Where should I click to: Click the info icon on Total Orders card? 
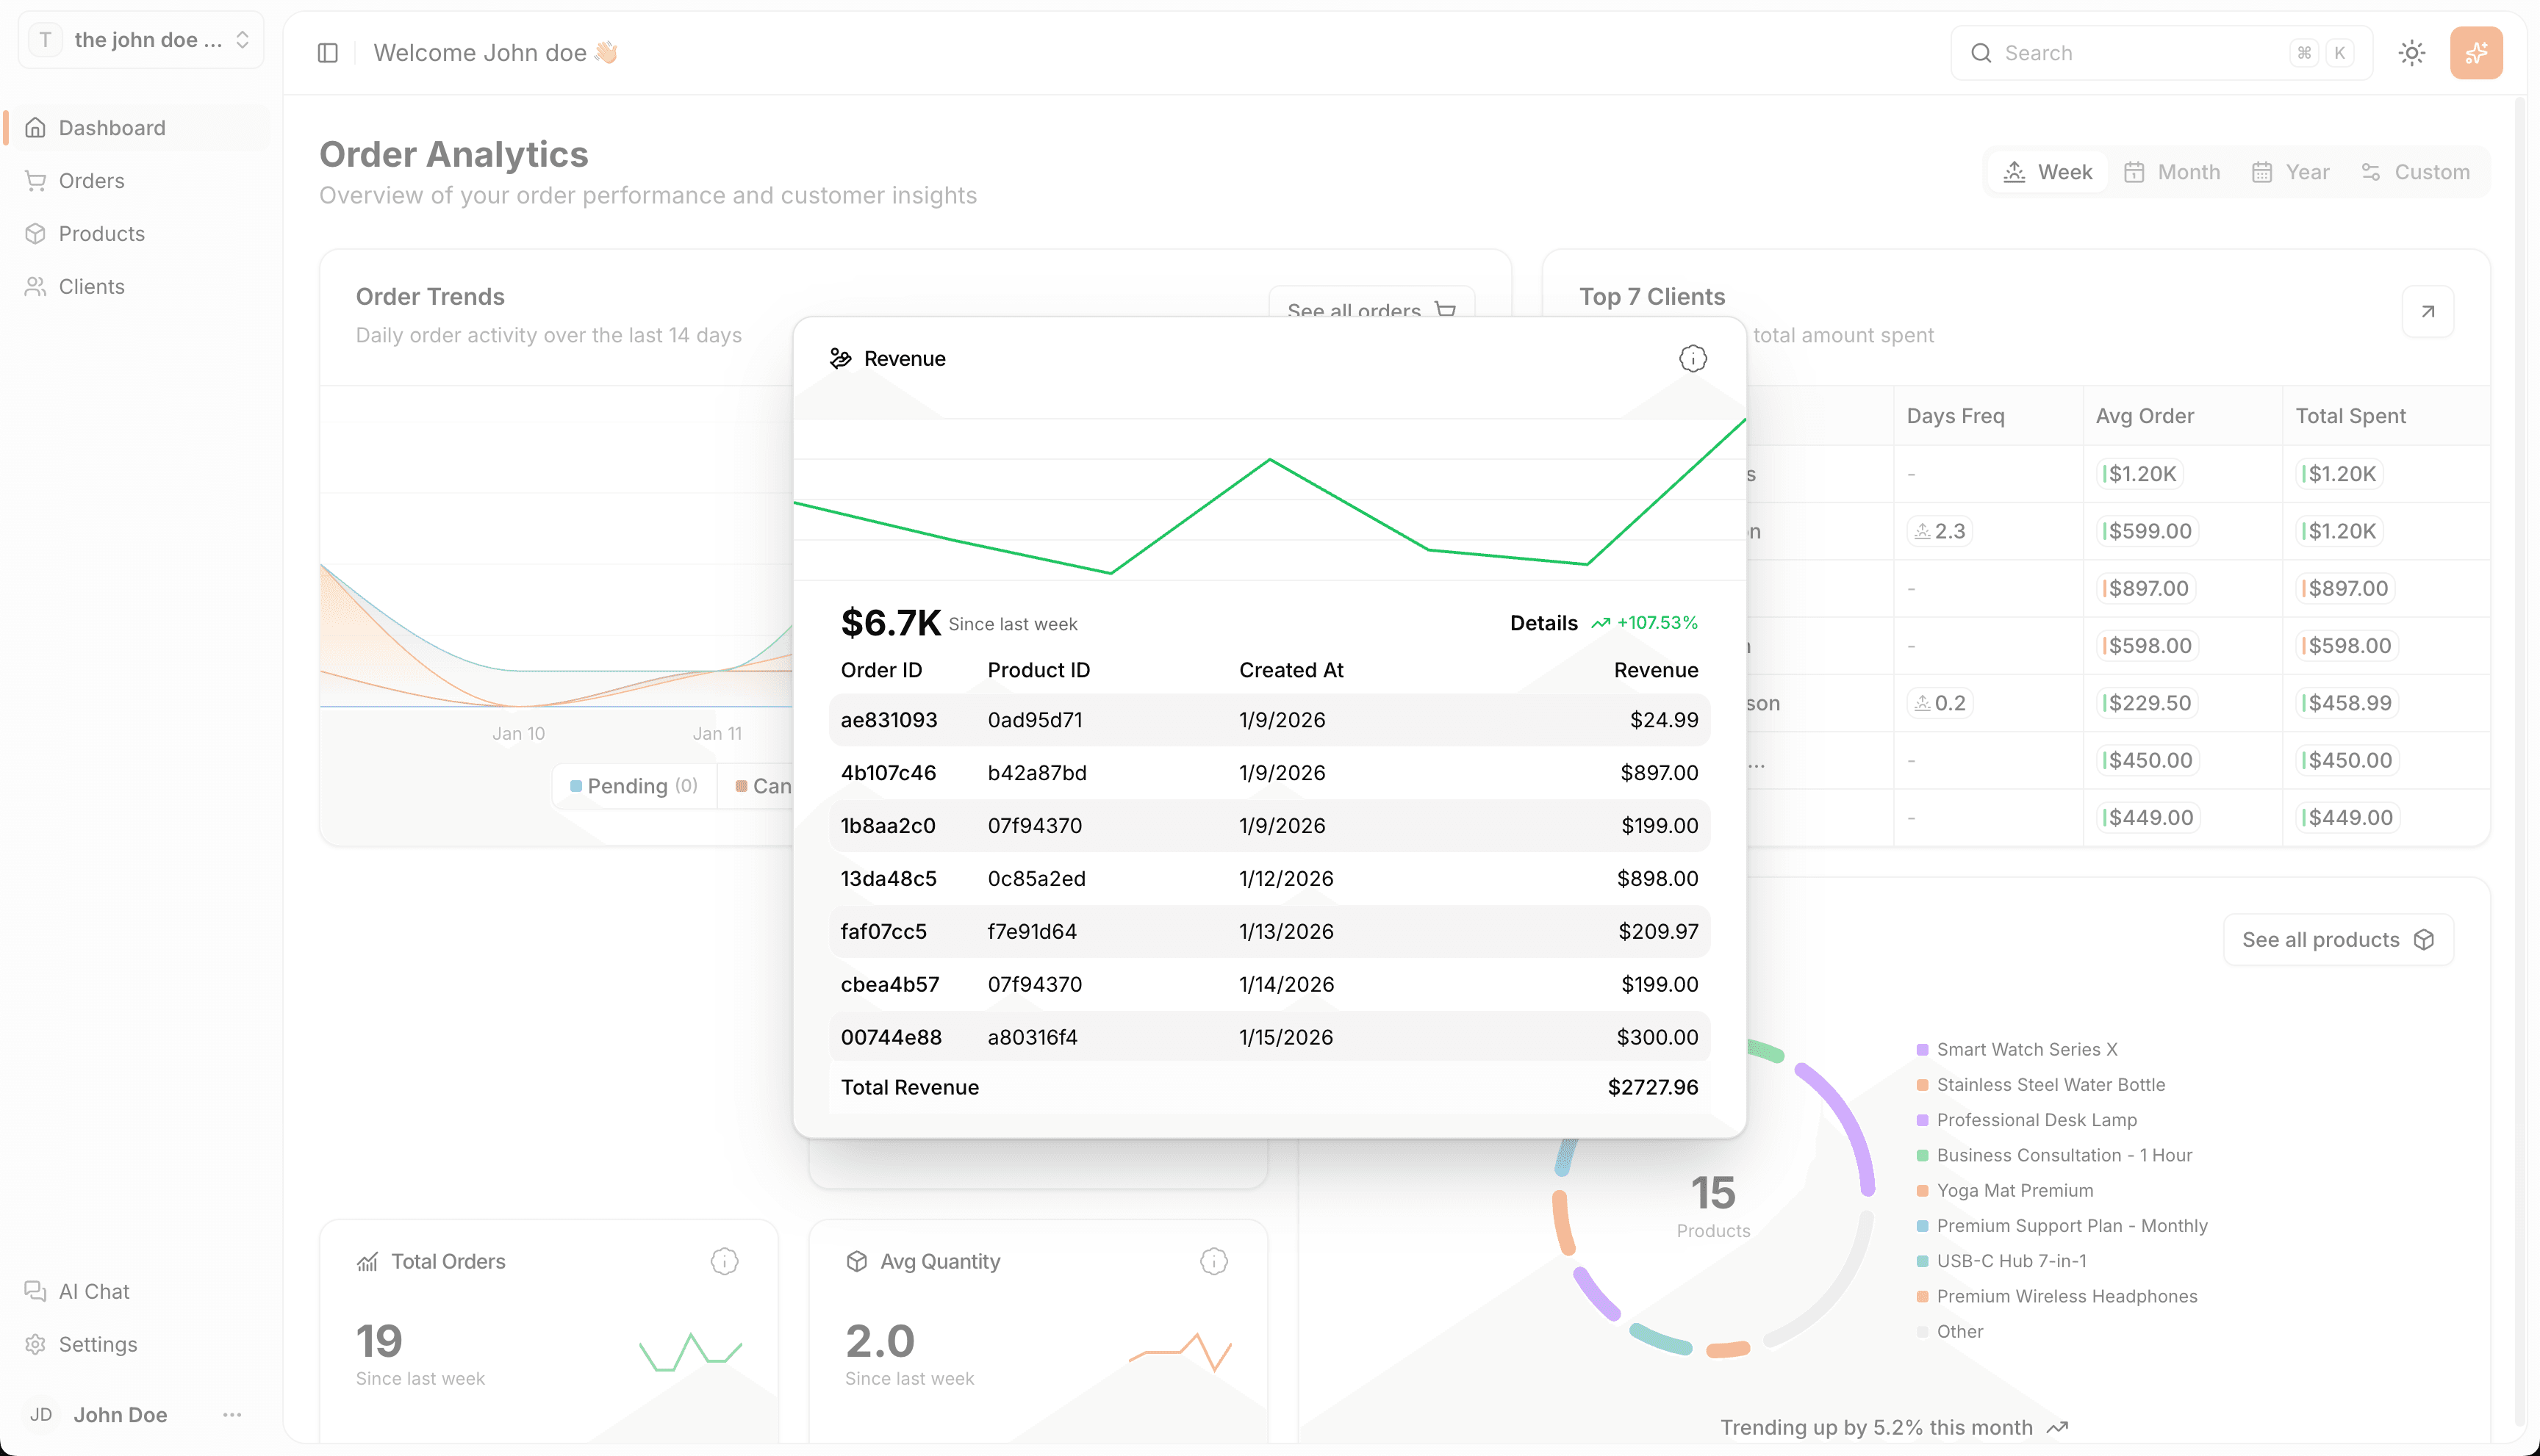coord(723,1261)
